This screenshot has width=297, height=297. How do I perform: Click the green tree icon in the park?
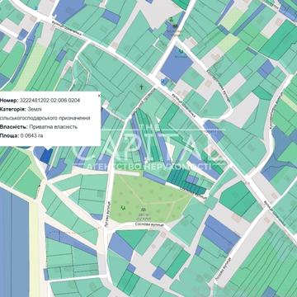123,207
